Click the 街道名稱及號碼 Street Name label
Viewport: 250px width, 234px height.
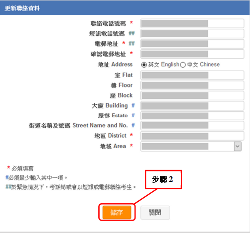point(78,126)
